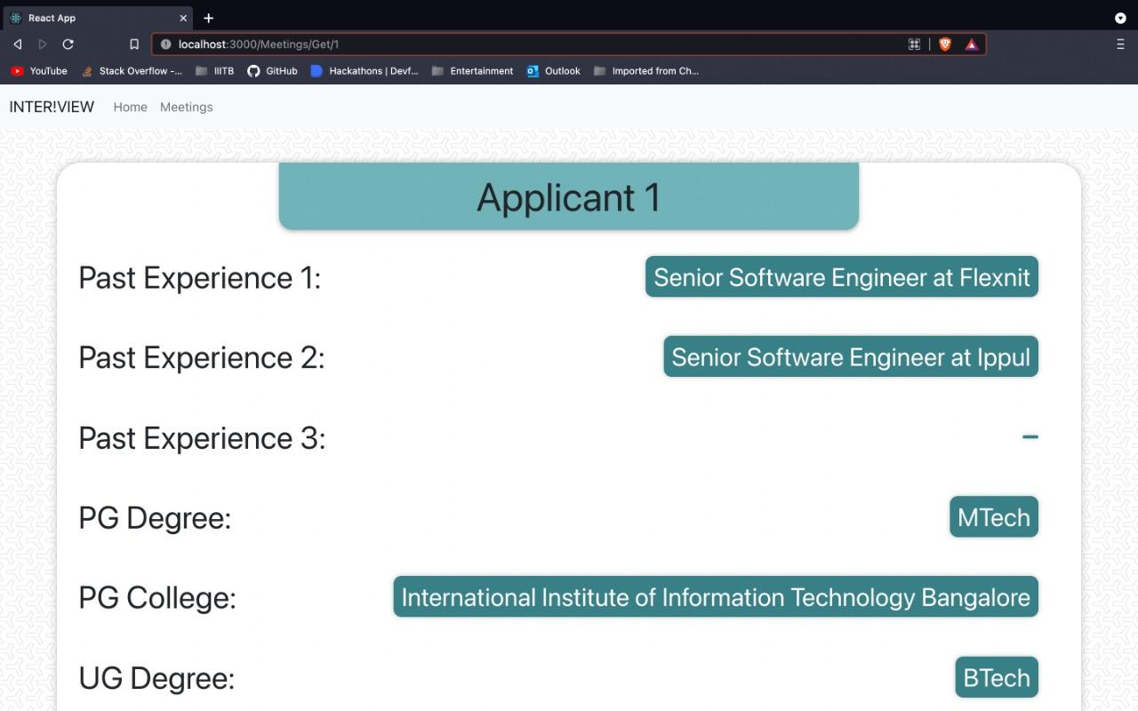Open the YouTube bookmark
Screen dimensions: 1138x711
click(x=39, y=71)
